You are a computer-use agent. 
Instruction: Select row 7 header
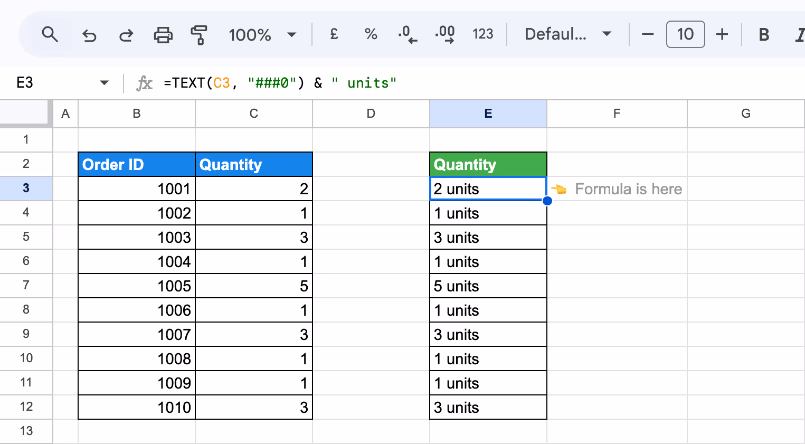coord(26,286)
